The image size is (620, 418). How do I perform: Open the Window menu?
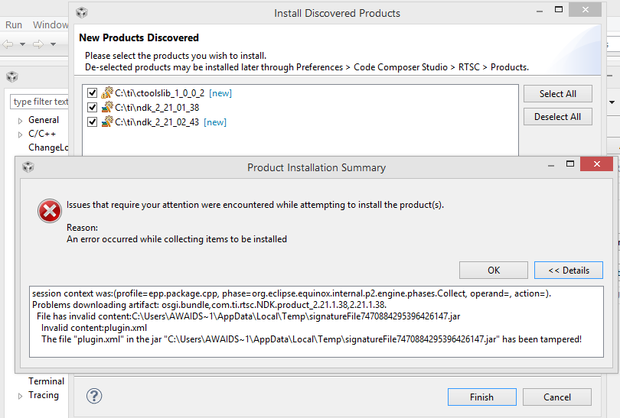(51, 24)
